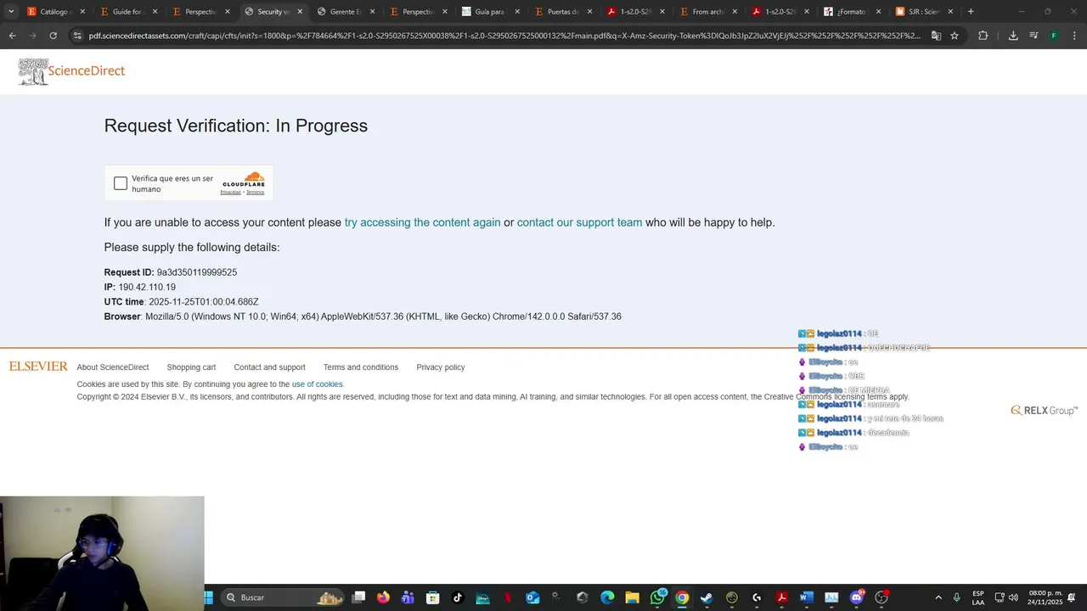Click the microphone tray icon
Viewport: 1087px width, 611px height.
(x=957, y=597)
